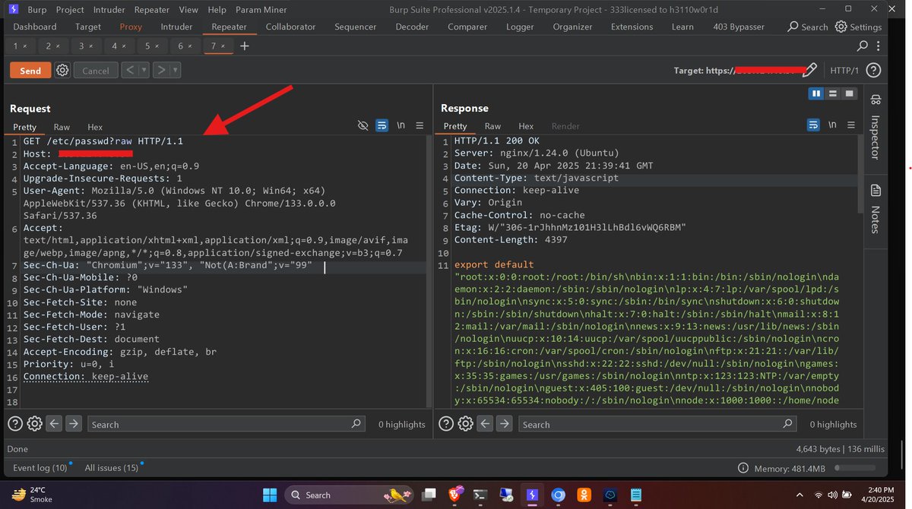Open terminal from taskbar
The width and height of the screenshot is (912, 509).
tap(480, 495)
